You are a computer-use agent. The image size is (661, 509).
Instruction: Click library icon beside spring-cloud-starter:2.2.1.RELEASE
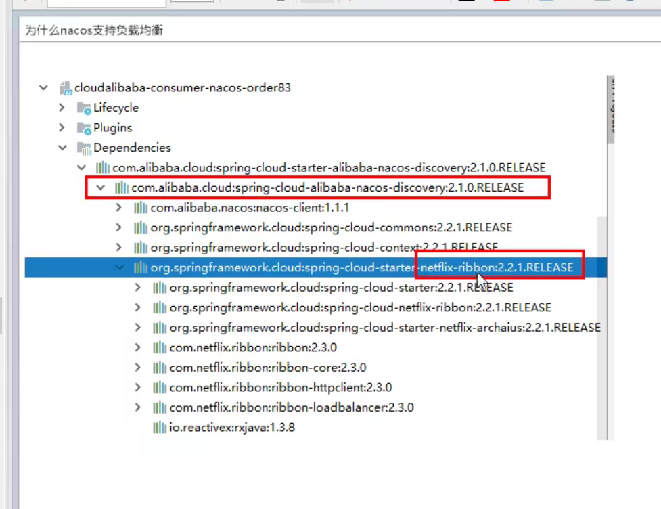click(x=160, y=288)
